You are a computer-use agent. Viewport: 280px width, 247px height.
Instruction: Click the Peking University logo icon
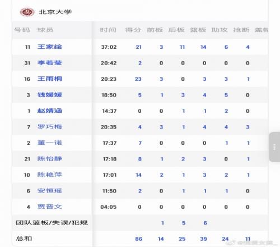pyautogui.click(x=27, y=12)
